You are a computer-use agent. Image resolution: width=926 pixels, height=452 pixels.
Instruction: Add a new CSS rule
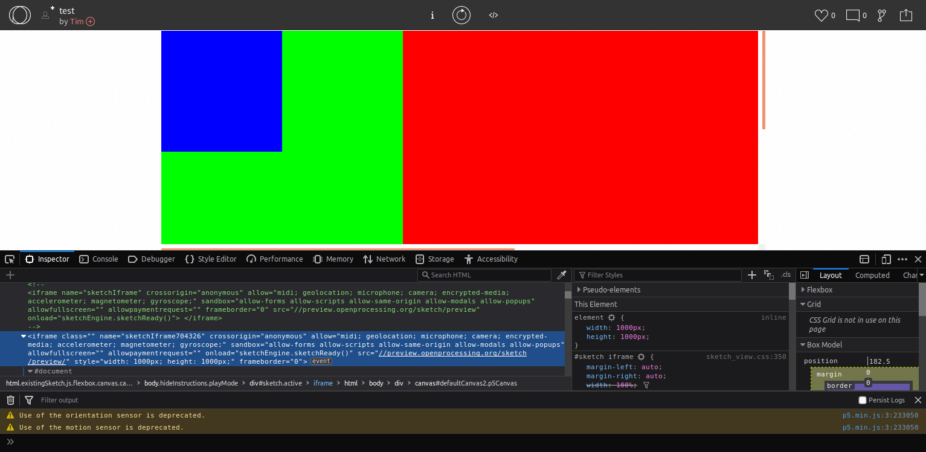click(752, 275)
